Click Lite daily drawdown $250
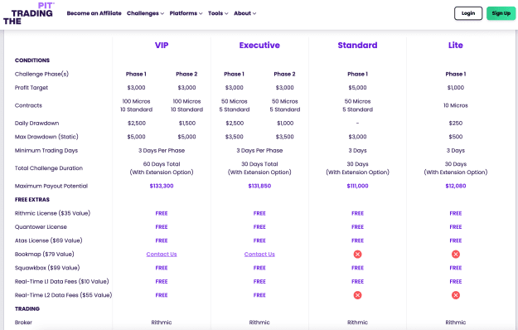The height and width of the screenshot is (330, 518). click(456, 124)
